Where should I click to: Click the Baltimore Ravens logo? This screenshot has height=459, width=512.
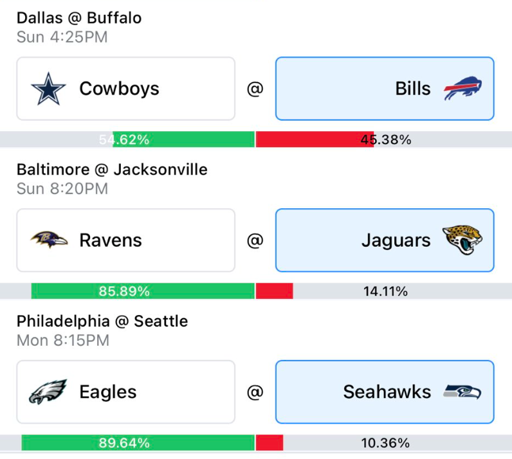[x=49, y=240]
